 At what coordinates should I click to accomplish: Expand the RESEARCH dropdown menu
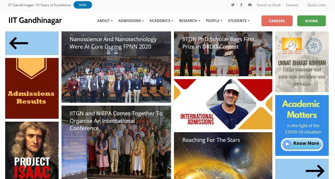pyautogui.click(x=189, y=21)
